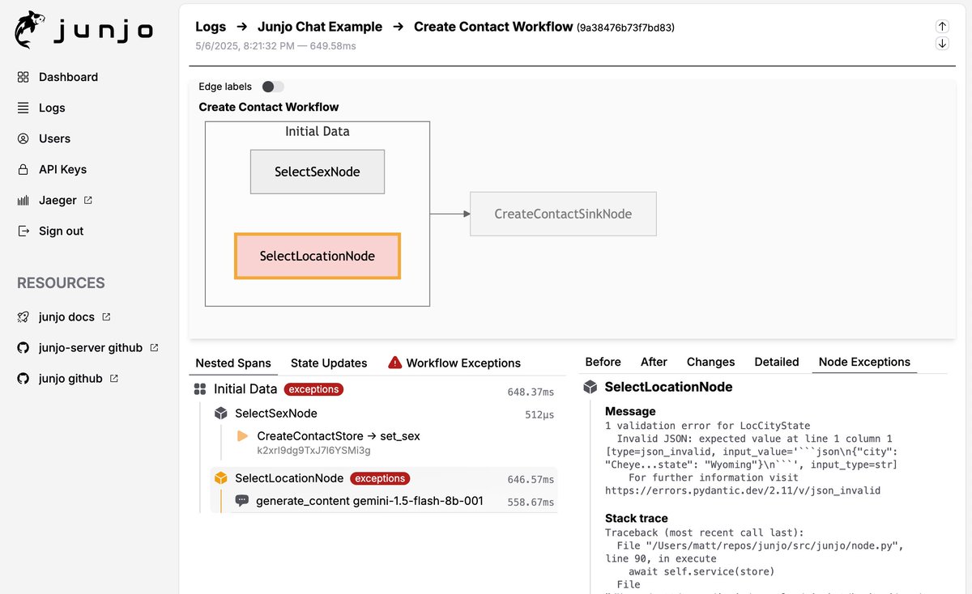Click the Sign out arrow icon
Viewport: 972px width, 594px height.
click(23, 231)
